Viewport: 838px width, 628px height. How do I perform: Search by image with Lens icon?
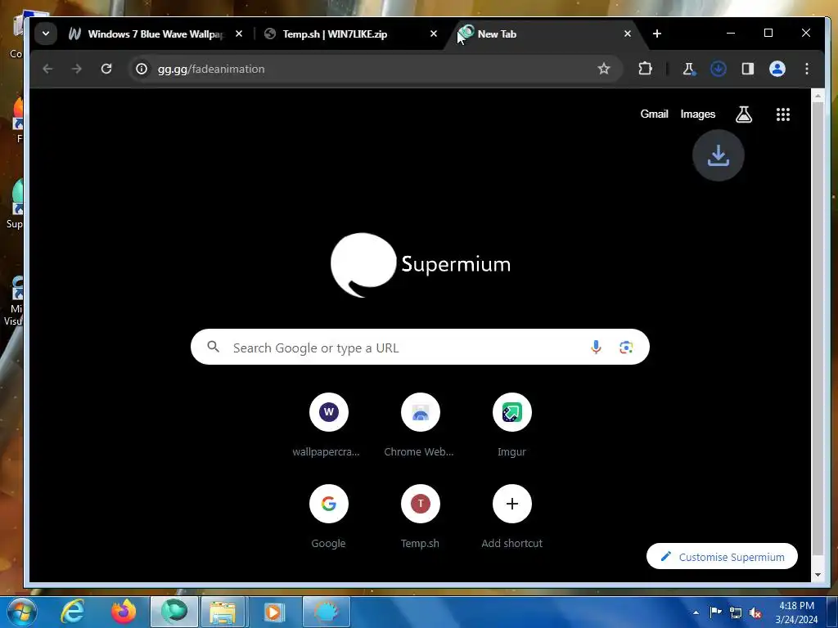point(626,348)
